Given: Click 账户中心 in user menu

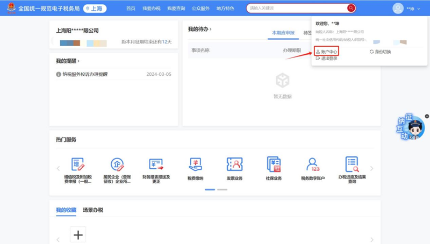Looking at the screenshot, I should [x=327, y=52].
